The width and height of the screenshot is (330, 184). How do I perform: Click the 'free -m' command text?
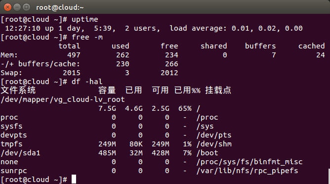[87, 37]
